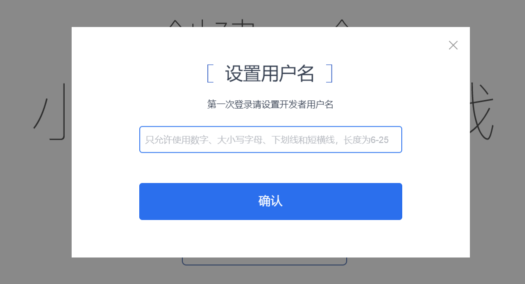Close the 设置用户名 dialog with X icon
The image size is (525, 284).
pos(453,45)
